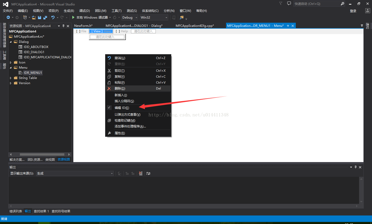Choose 粘贴(P) paste in context menu
Image resolution: width=372 pixels, height=224 pixels.
pyautogui.click(x=138, y=82)
